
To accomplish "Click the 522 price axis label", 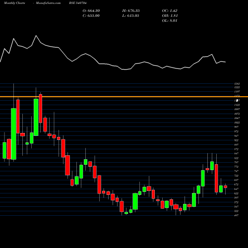I will click(237, 211).
